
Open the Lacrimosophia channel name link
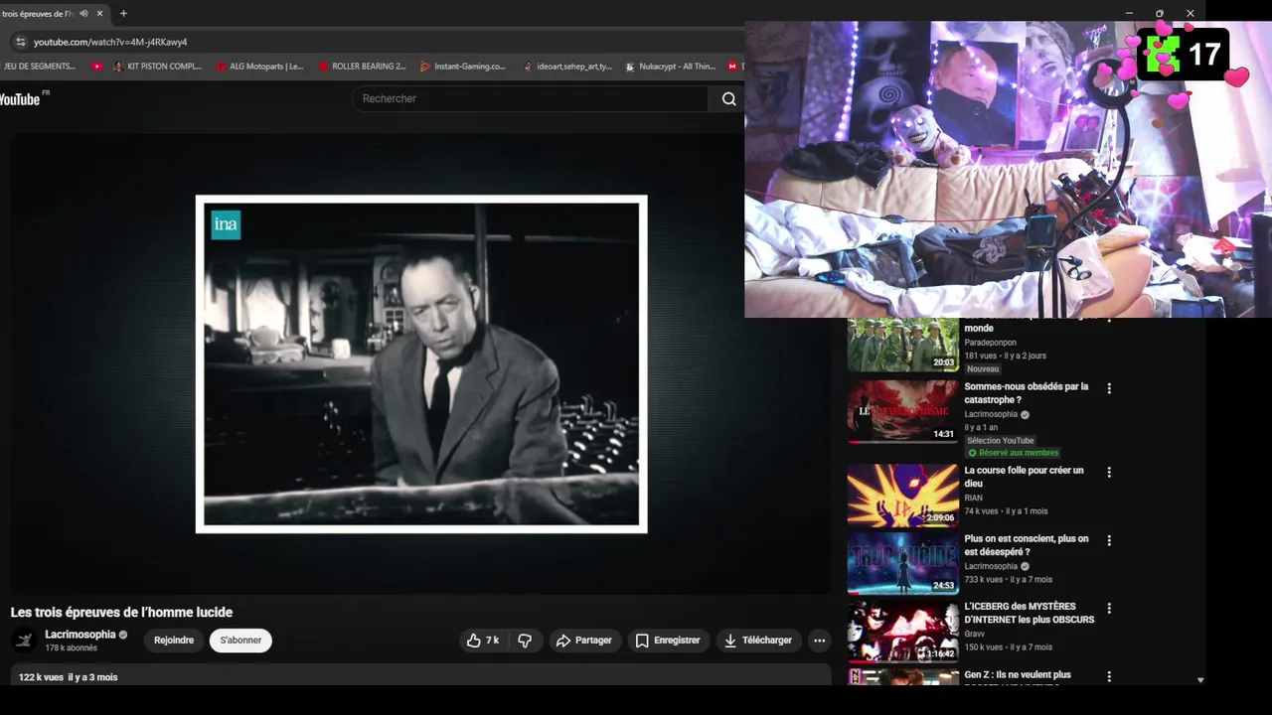tap(80, 635)
